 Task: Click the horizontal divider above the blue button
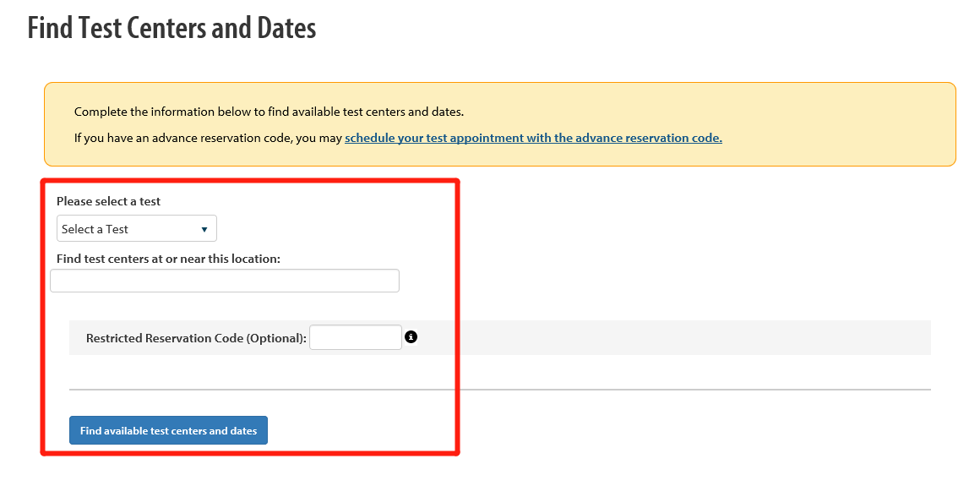pos(500,390)
